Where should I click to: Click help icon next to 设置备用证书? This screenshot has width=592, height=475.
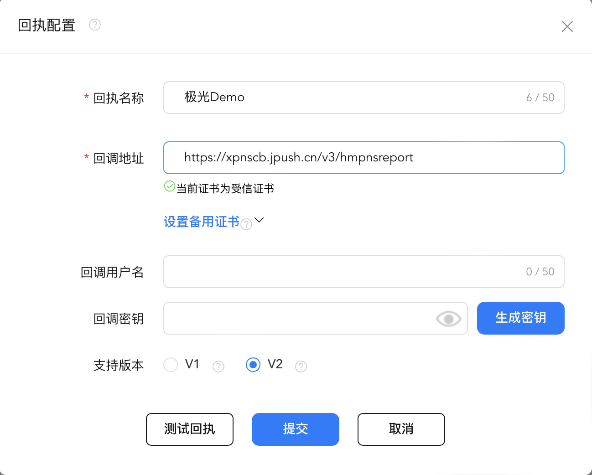point(246,224)
